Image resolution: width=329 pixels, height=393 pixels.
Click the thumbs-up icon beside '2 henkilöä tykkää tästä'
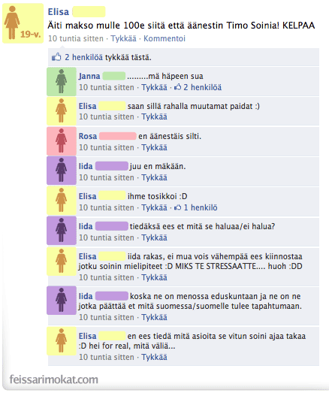56,57
